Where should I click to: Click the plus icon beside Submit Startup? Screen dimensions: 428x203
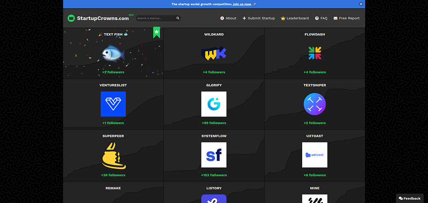[244, 18]
